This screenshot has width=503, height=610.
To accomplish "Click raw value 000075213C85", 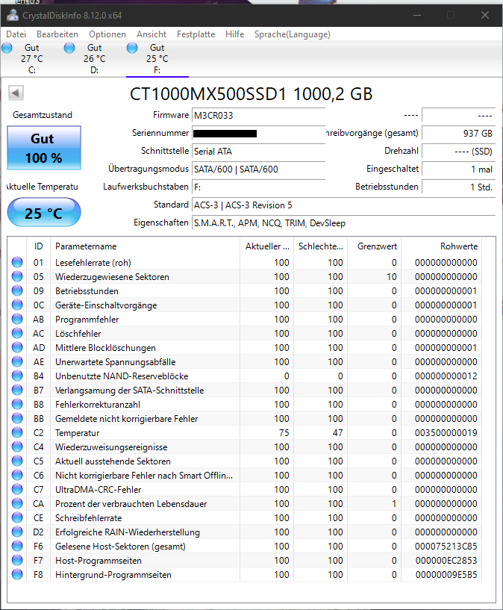I will click(x=446, y=547).
